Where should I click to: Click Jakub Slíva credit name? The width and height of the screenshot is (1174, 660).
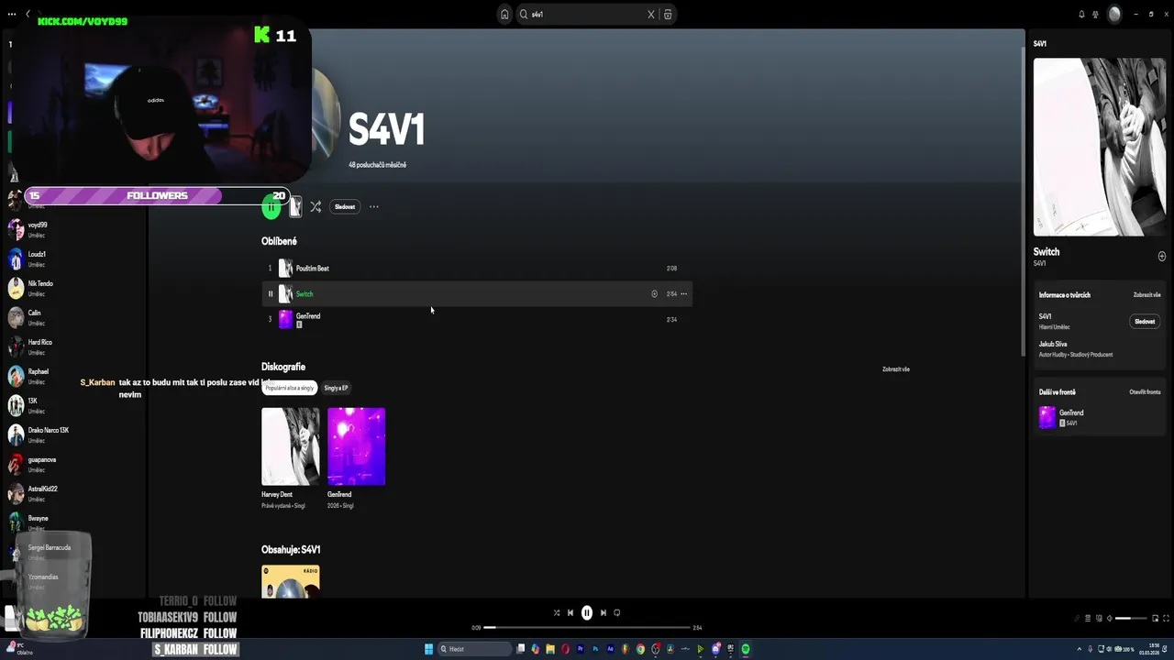click(x=1053, y=345)
